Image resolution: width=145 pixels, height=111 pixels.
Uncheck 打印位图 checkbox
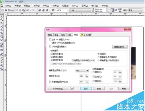pyautogui.click(x=52, y=57)
